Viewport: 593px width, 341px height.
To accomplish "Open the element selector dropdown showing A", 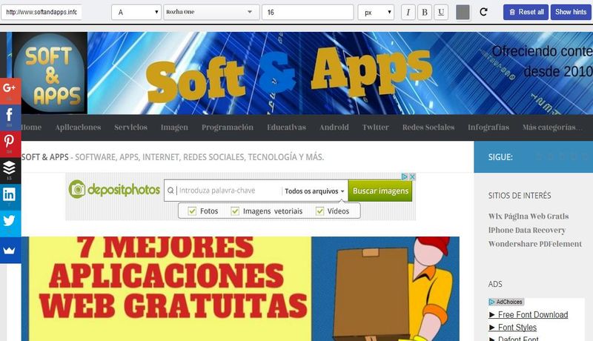I will [136, 13].
